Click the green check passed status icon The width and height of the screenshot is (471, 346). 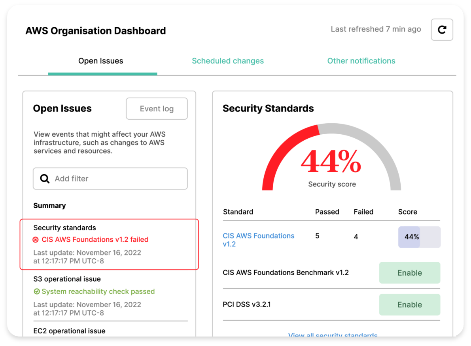pos(37,291)
